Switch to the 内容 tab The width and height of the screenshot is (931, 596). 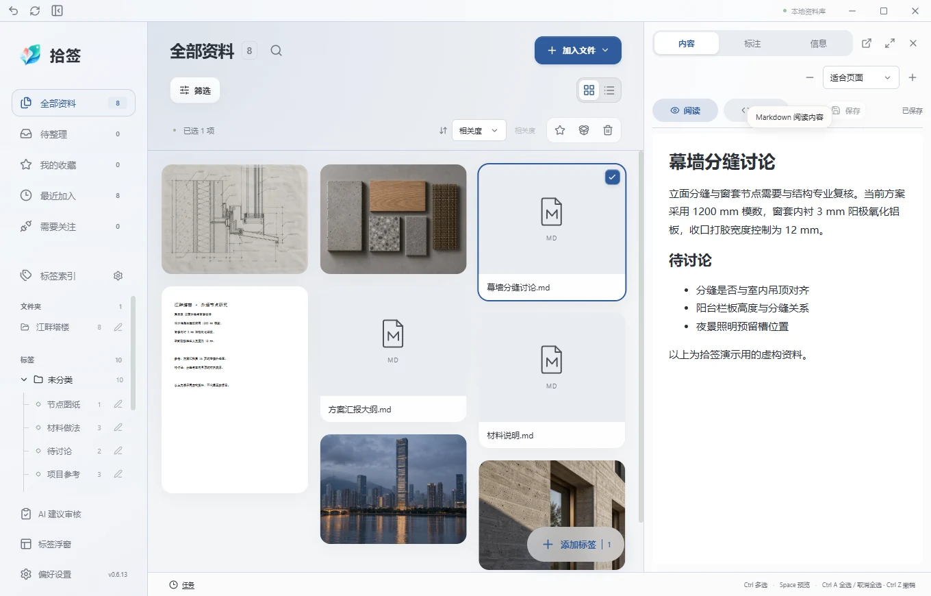687,43
